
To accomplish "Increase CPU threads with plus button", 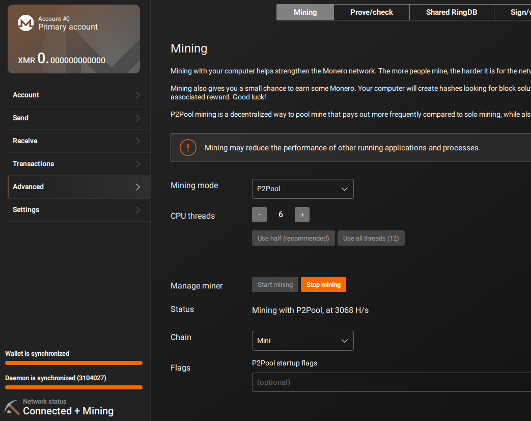I will pyautogui.click(x=302, y=215).
